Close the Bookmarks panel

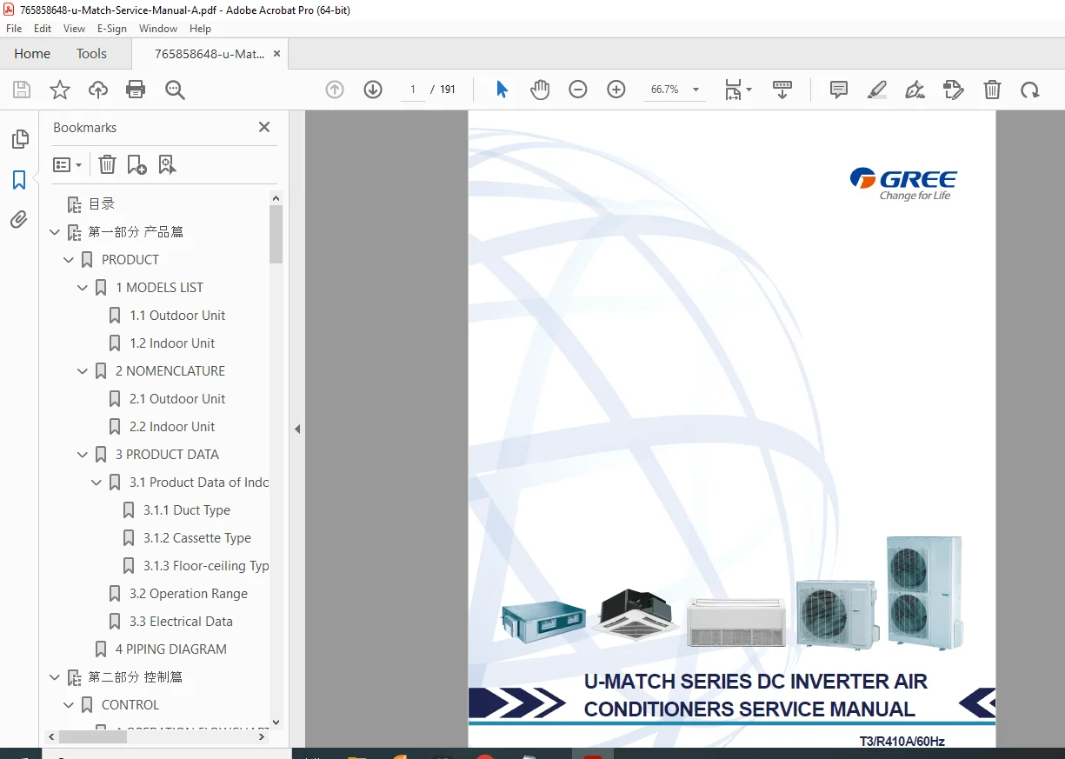(264, 127)
